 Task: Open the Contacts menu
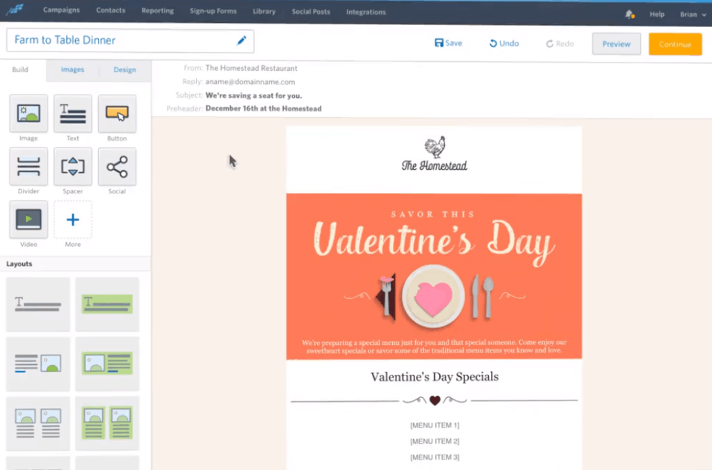(x=111, y=10)
